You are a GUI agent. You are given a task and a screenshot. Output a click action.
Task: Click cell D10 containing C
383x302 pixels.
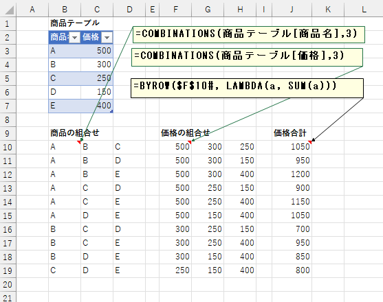click(x=129, y=147)
